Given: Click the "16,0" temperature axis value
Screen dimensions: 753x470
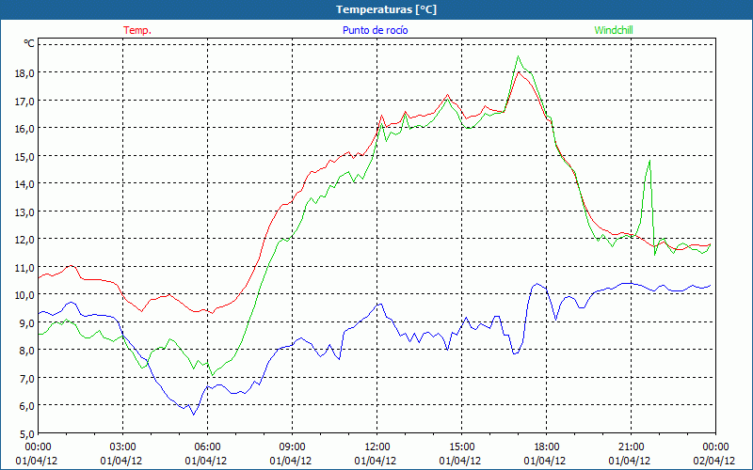Looking at the screenshot, I should click(25, 129).
